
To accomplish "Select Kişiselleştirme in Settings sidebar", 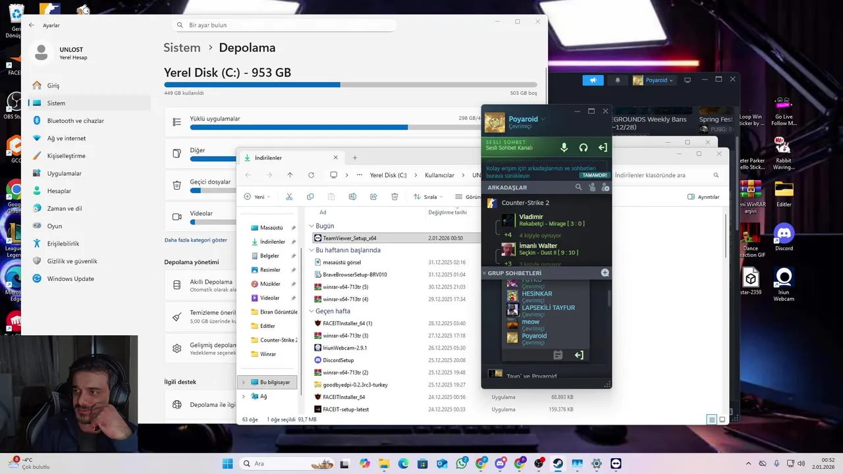I will point(90,156).
